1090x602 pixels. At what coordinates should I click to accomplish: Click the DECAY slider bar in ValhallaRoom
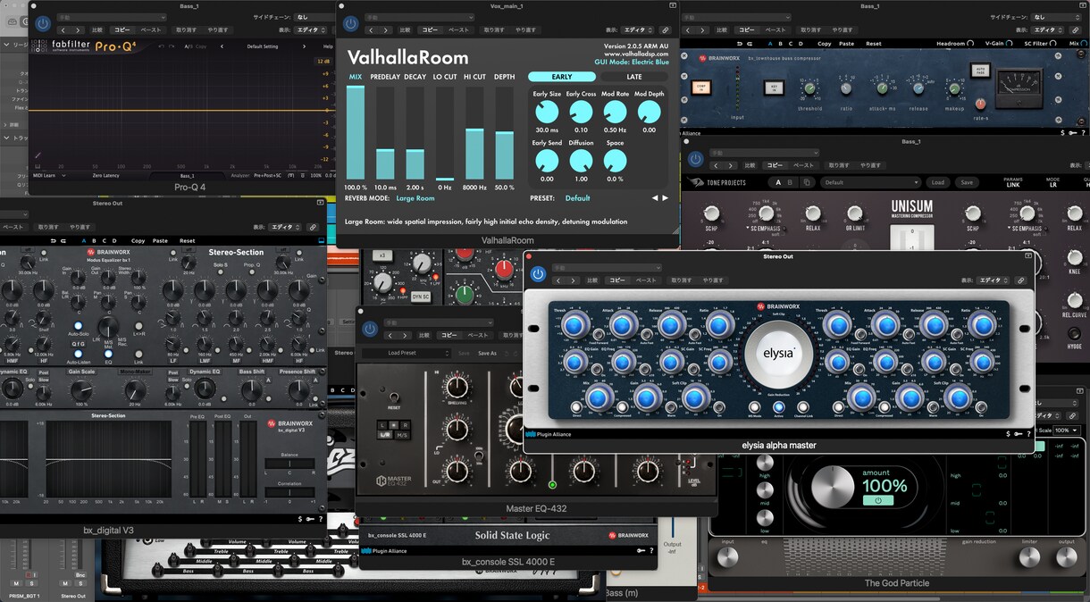pyautogui.click(x=415, y=133)
